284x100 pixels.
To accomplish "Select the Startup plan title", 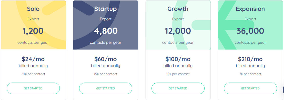I will point(106,9).
